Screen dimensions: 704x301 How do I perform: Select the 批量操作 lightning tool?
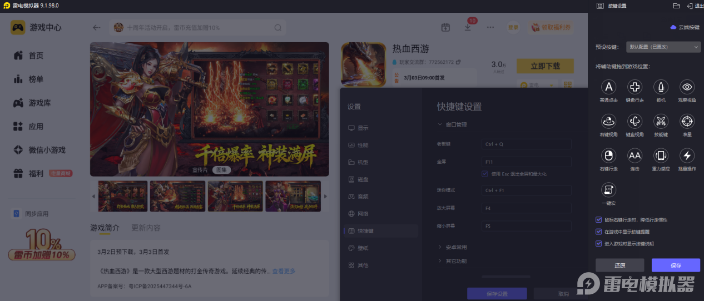pos(687,155)
